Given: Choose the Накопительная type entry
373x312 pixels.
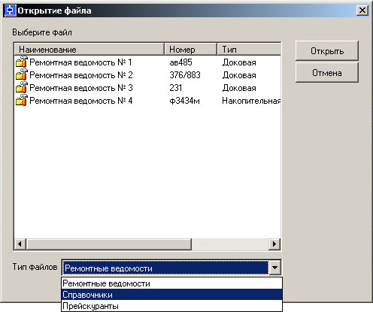Looking at the screenshot, I should point(251,101).
